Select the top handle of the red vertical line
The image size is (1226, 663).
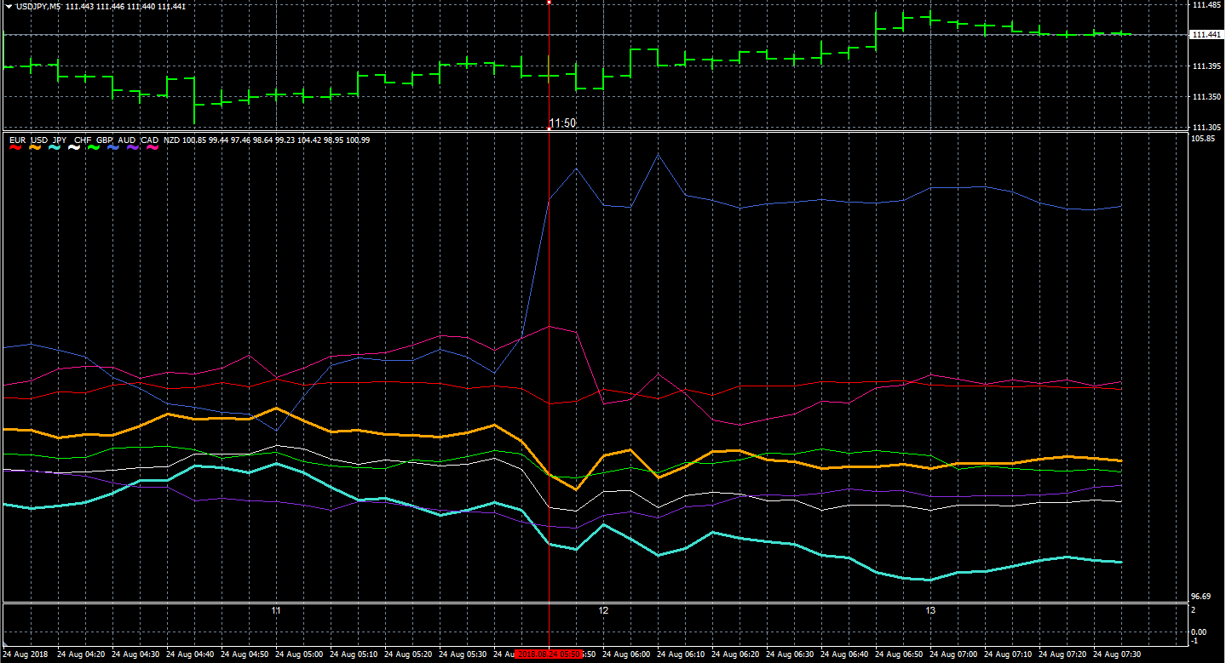click(x=550, y=3)
